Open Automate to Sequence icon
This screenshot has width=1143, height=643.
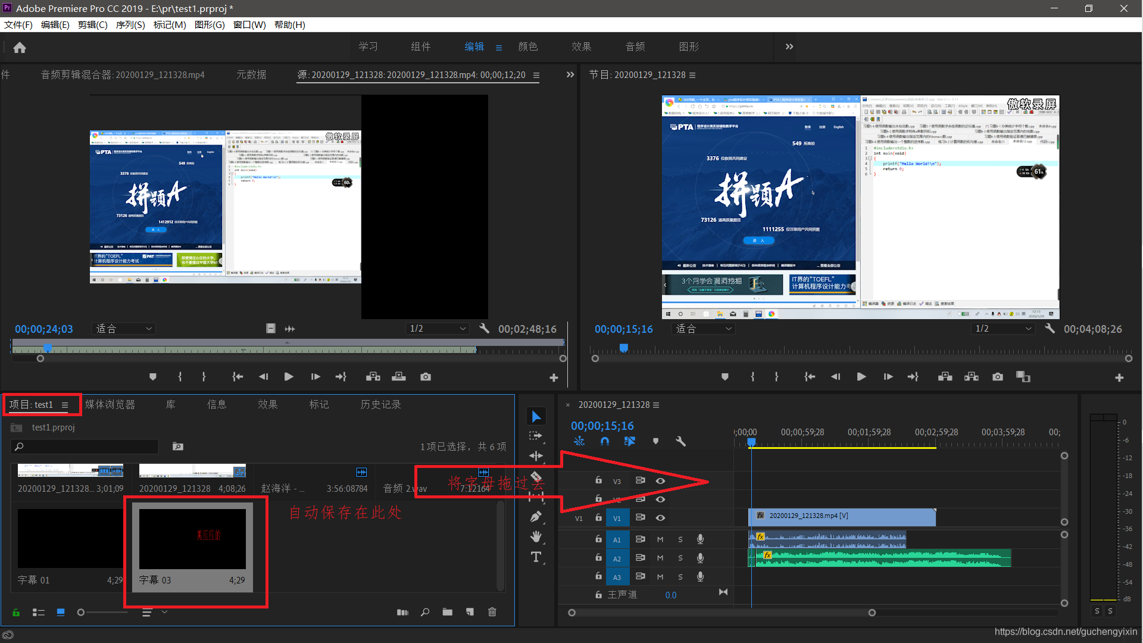tap(403, 612)
